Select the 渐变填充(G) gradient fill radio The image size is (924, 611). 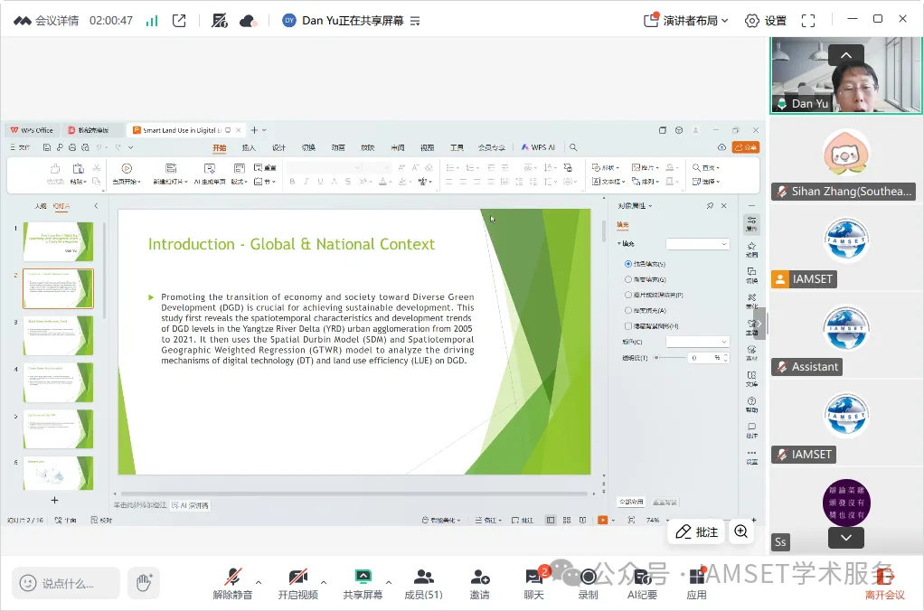[x=628, y=279]
